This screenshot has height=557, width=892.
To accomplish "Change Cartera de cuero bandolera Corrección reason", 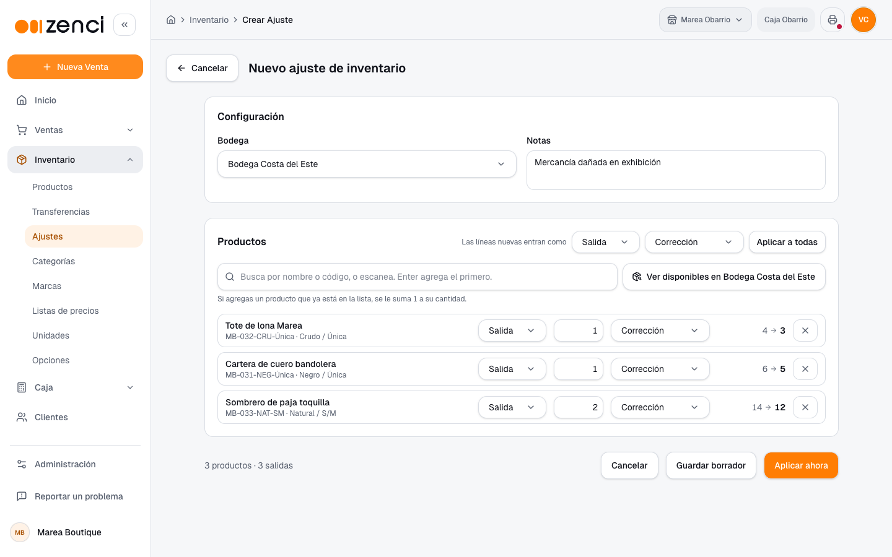I will pyautogui.click(x=660, y=369).
